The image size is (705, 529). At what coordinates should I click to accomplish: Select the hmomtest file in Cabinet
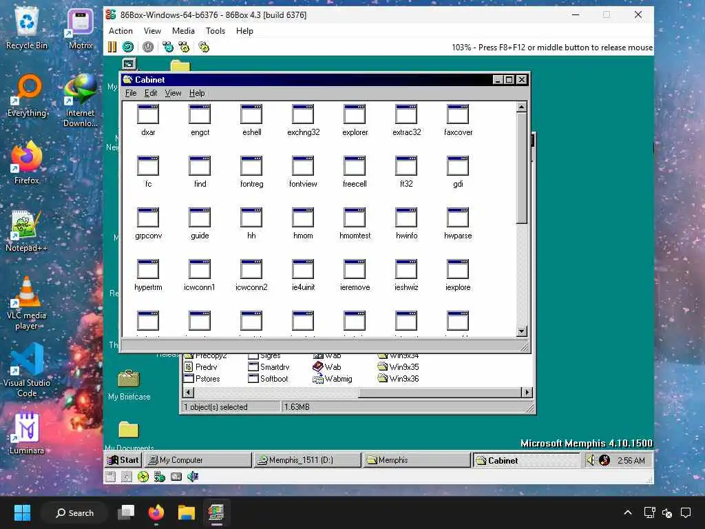(355, 224)
